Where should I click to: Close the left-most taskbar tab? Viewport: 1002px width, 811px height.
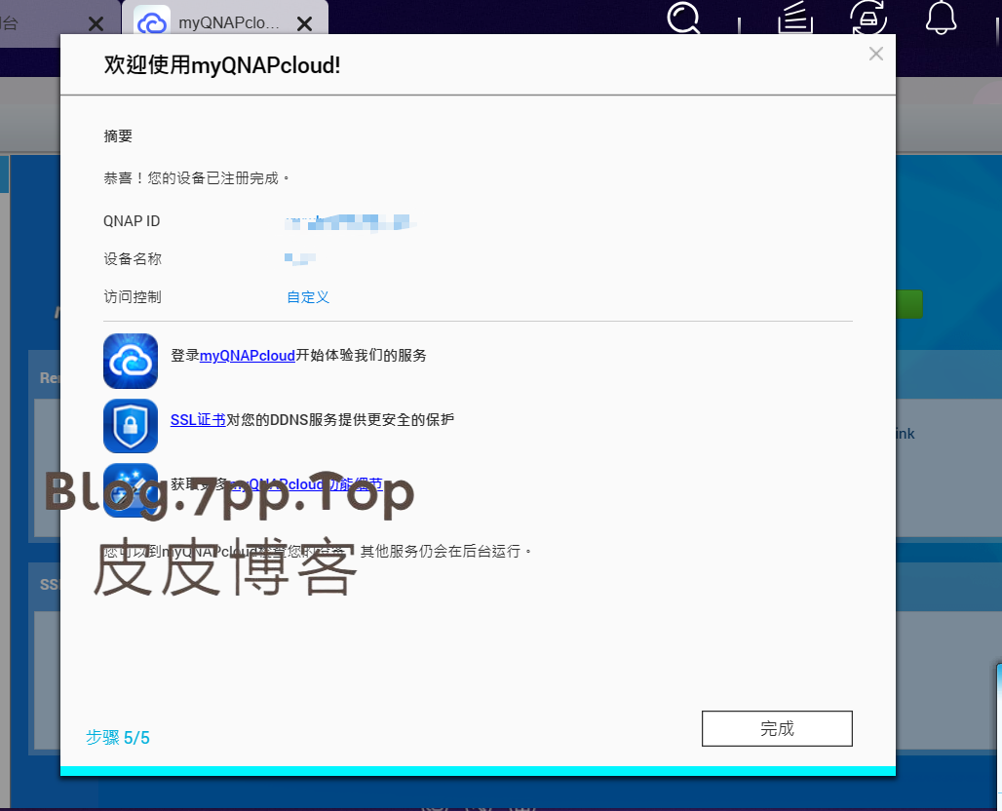click(x=96, y=23)
